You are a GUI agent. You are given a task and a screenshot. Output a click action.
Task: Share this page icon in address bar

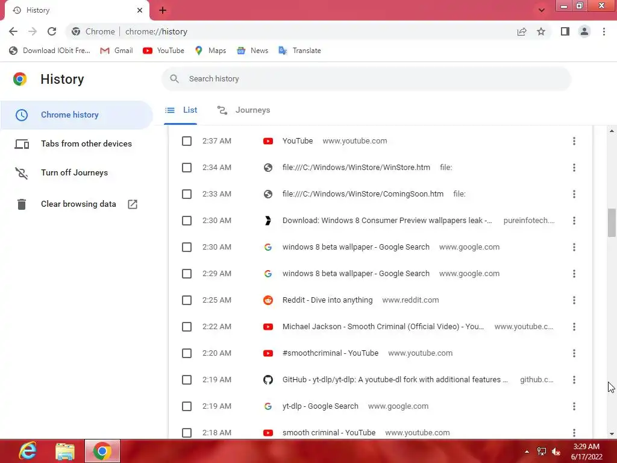(522, 31)
